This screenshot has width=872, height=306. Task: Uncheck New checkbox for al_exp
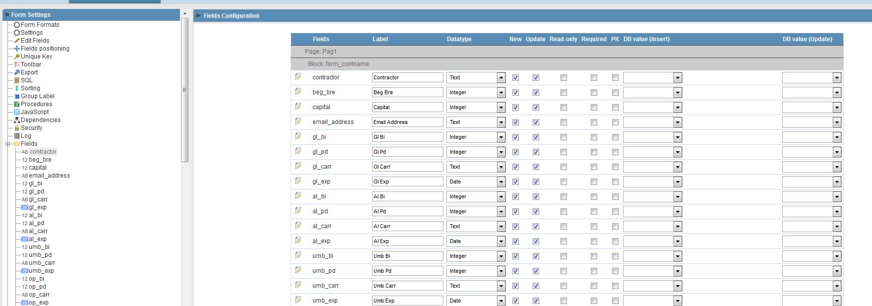(515, 242)
